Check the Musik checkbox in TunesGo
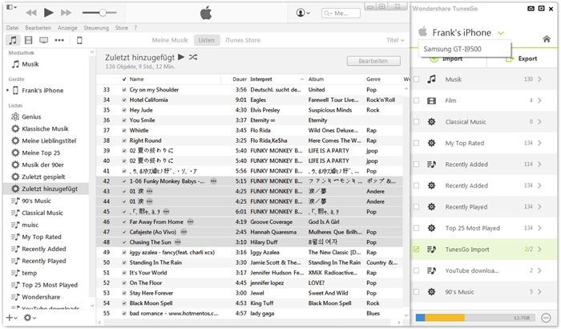The width and height of the screenshot is (561, 329). pos(417,79)
